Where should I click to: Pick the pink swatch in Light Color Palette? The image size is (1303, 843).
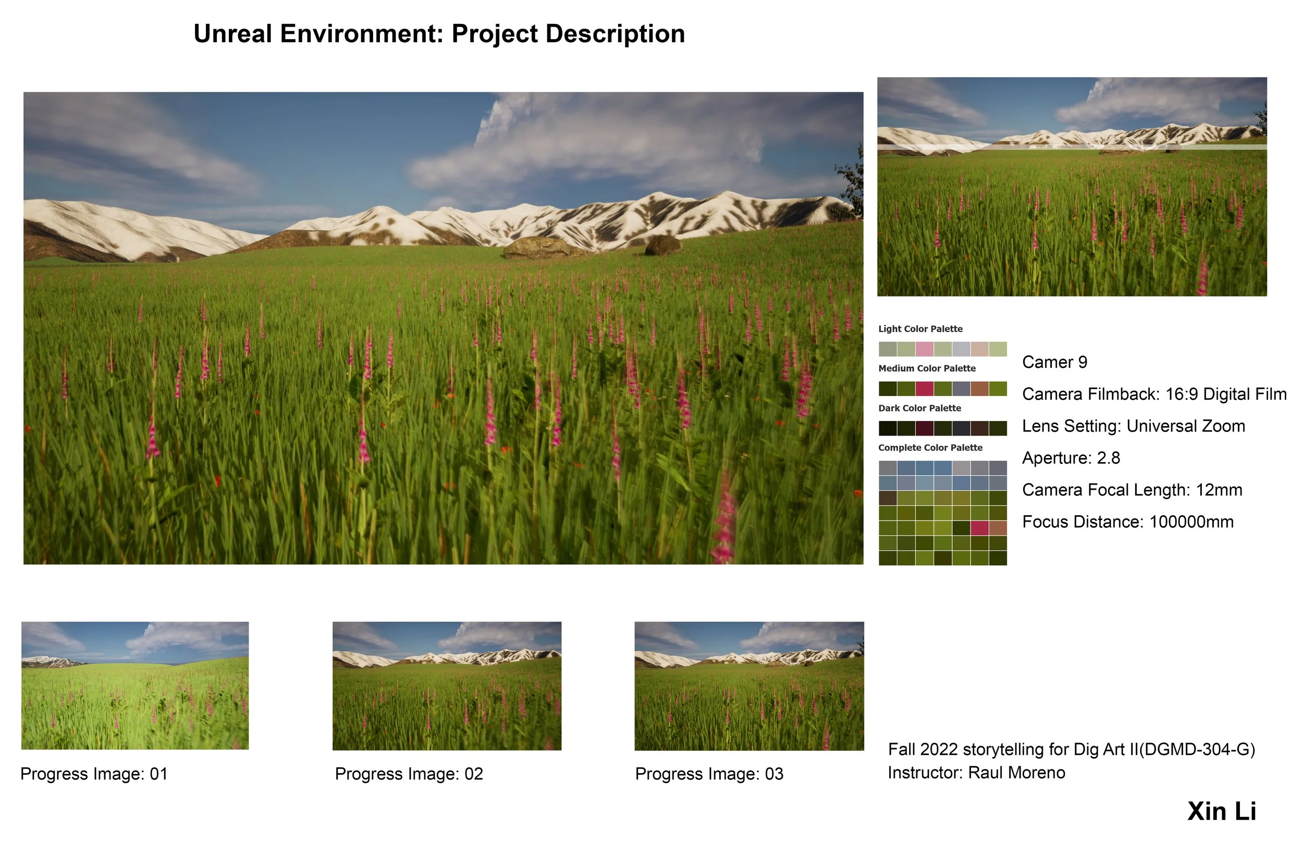(924, 349)
